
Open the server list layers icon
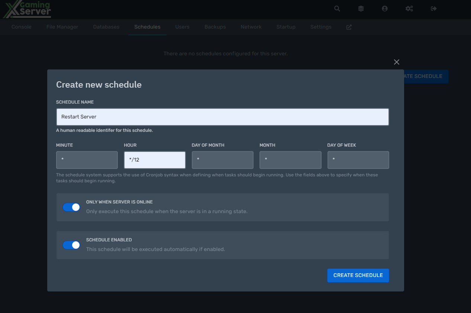coord(361,9)
